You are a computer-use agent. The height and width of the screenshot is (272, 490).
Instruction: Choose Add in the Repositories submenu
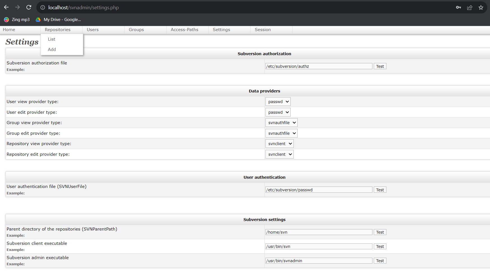52,50
